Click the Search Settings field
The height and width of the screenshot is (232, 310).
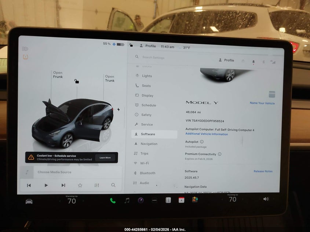(165, 58)
